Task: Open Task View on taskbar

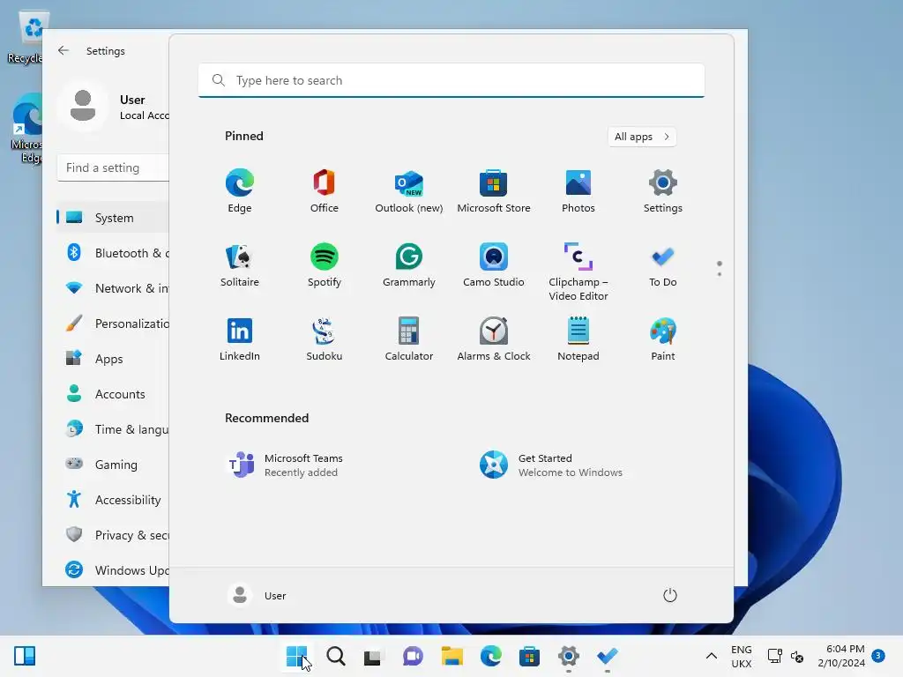Action: [x=372, y=656]
